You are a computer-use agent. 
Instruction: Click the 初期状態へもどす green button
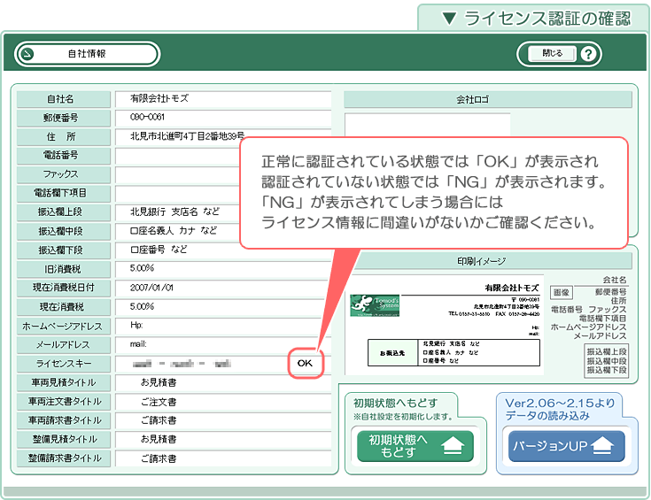pos(415,446)
